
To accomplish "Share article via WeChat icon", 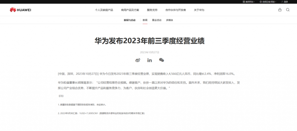I will [161, 60].
